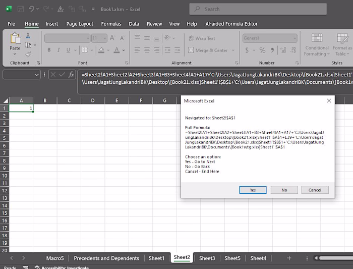
Task: Click the Increase Decimal icon
Action: pyautogui.click(x=283, y=50)
